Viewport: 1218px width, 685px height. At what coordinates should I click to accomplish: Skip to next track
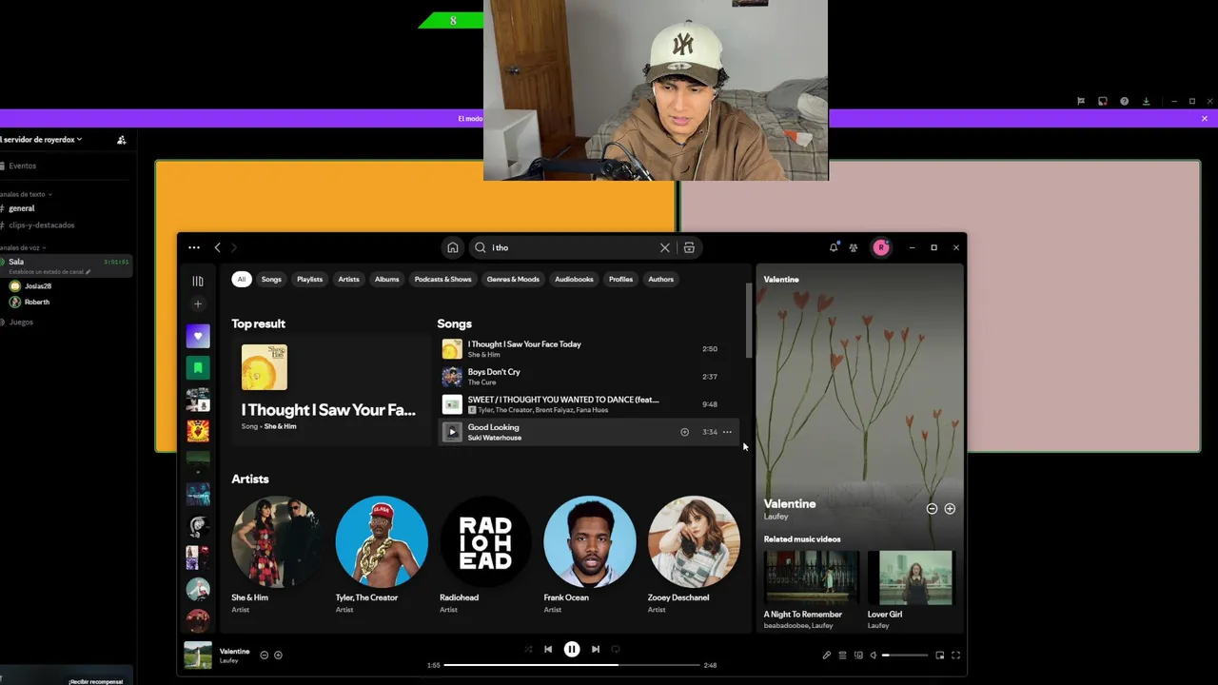pyautogui.click(x=596, y=649)
